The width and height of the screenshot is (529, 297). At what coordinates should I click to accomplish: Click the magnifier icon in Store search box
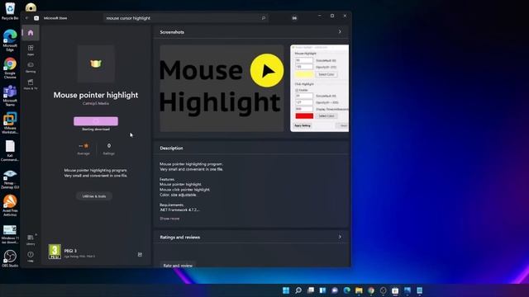(264, 18)
